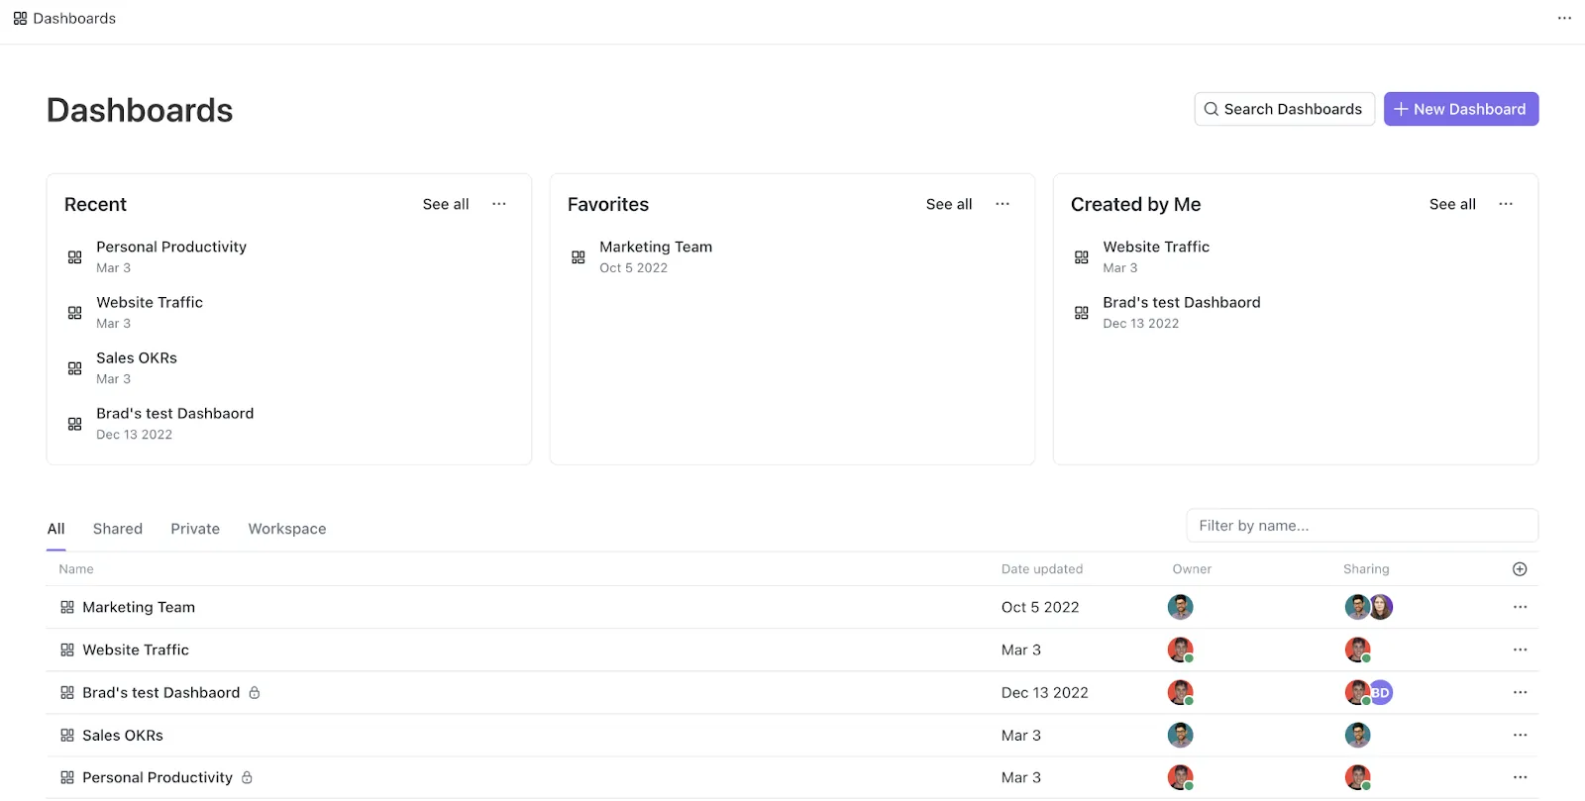Open the Recent card ellipsis menu
Screen dimensions: 1585x801
(x=499, y=204)
